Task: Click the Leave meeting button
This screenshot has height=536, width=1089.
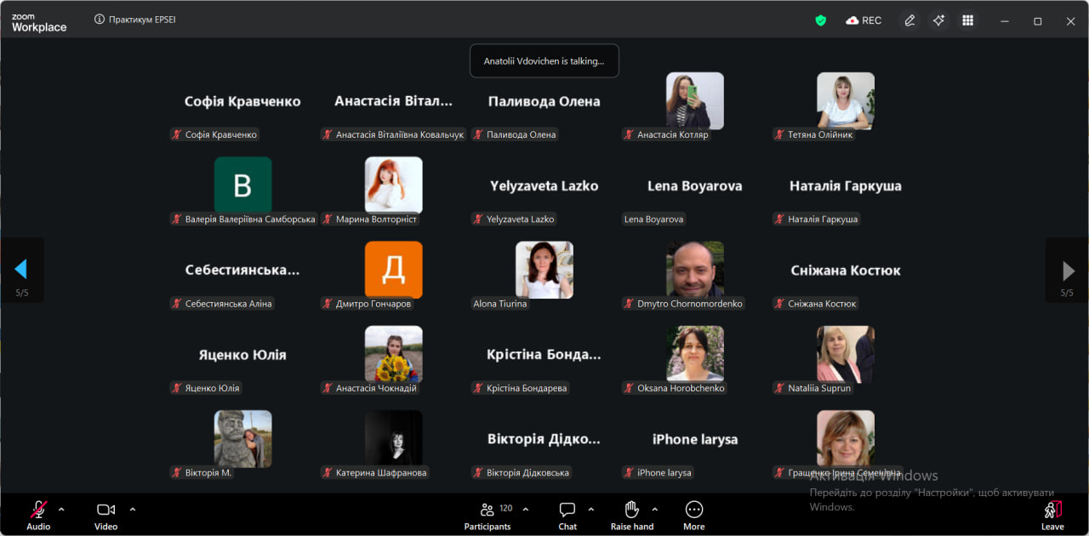Action: tap(1052, 516)
